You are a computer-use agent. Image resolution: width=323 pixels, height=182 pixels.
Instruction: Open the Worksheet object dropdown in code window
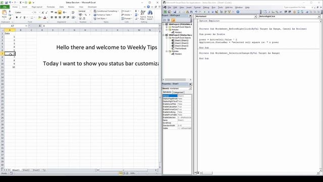pos(255,16)
